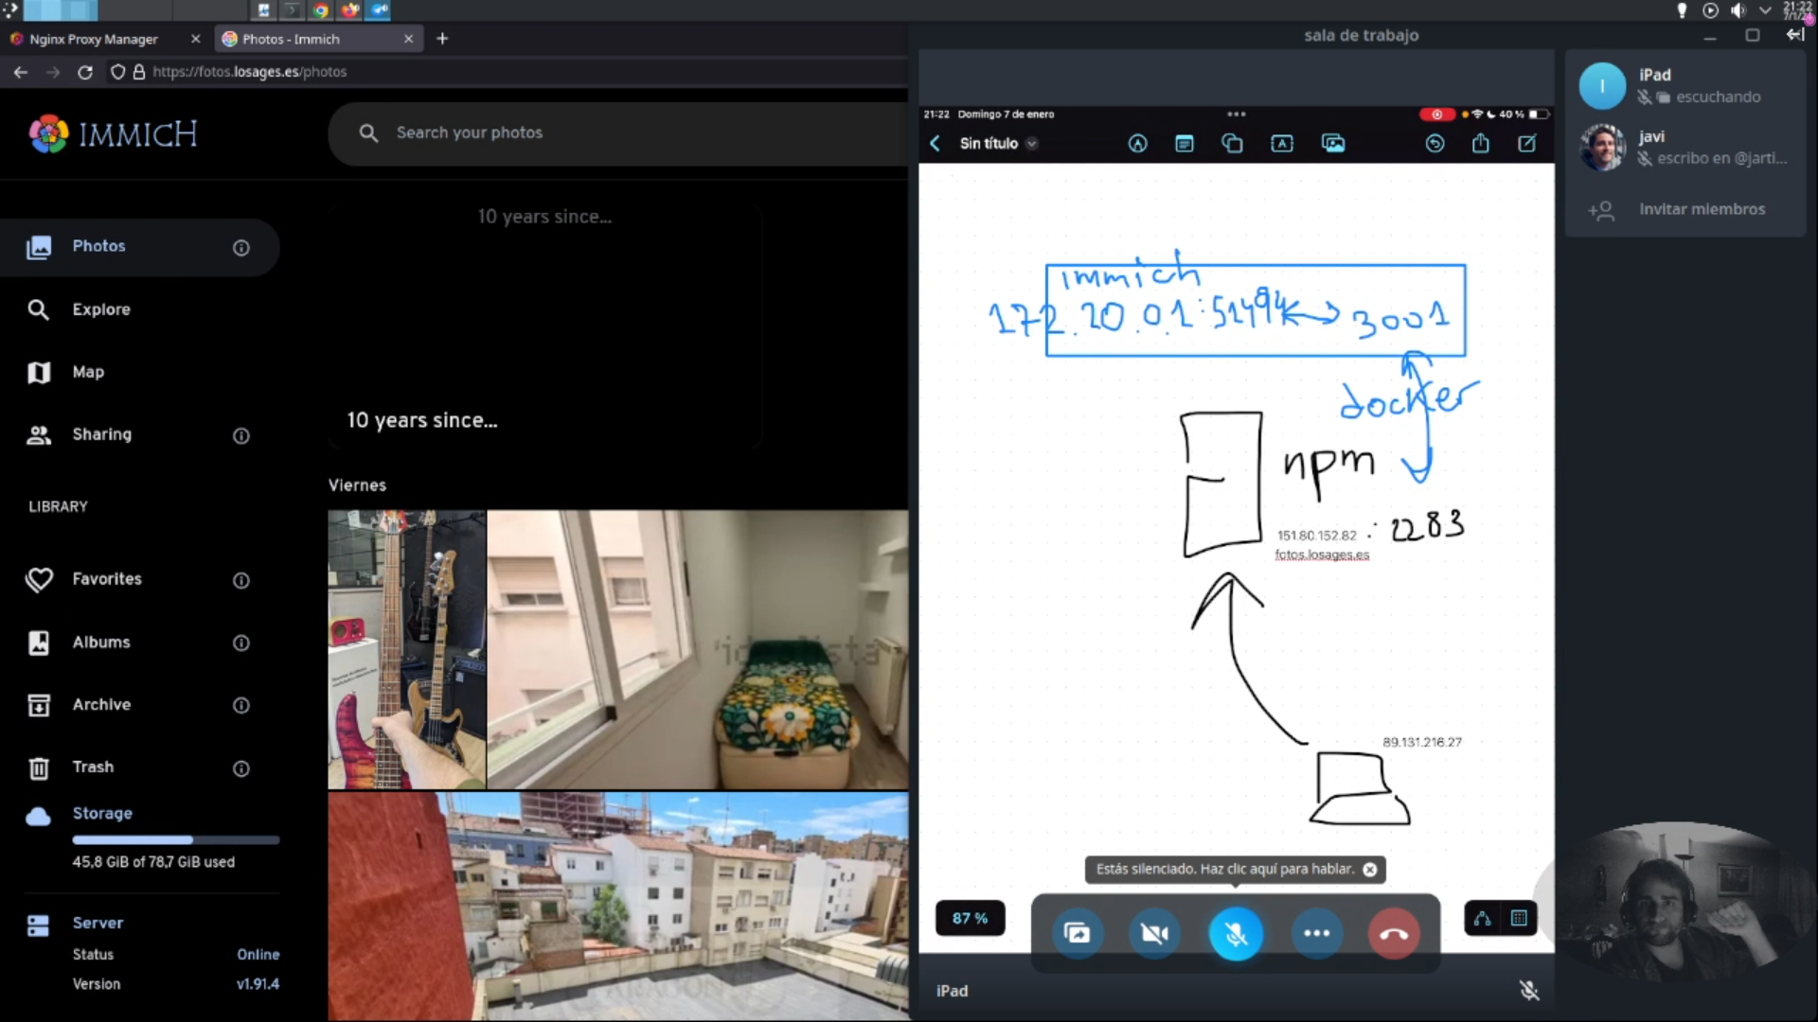This screenshot has width=1818, height=1022.
Task: Open more call options (three dots)
Action: click(x=1316, y=934)
